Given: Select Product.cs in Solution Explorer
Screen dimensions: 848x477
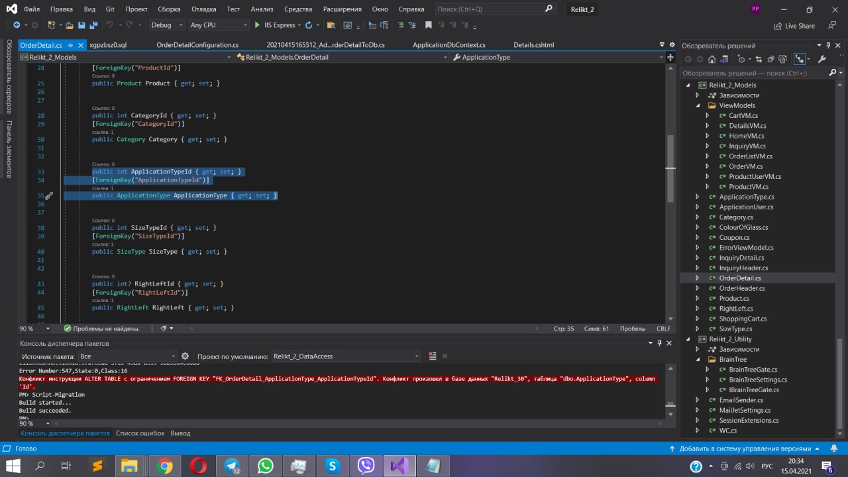Looking at the screenshot, I should (734, 299).
